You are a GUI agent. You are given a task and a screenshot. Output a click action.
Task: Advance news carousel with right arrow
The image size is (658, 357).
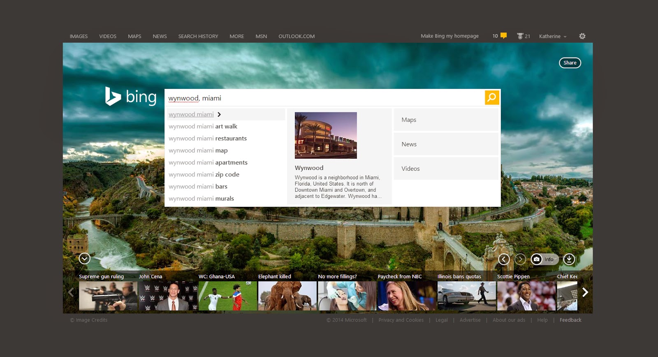[585, 292]
